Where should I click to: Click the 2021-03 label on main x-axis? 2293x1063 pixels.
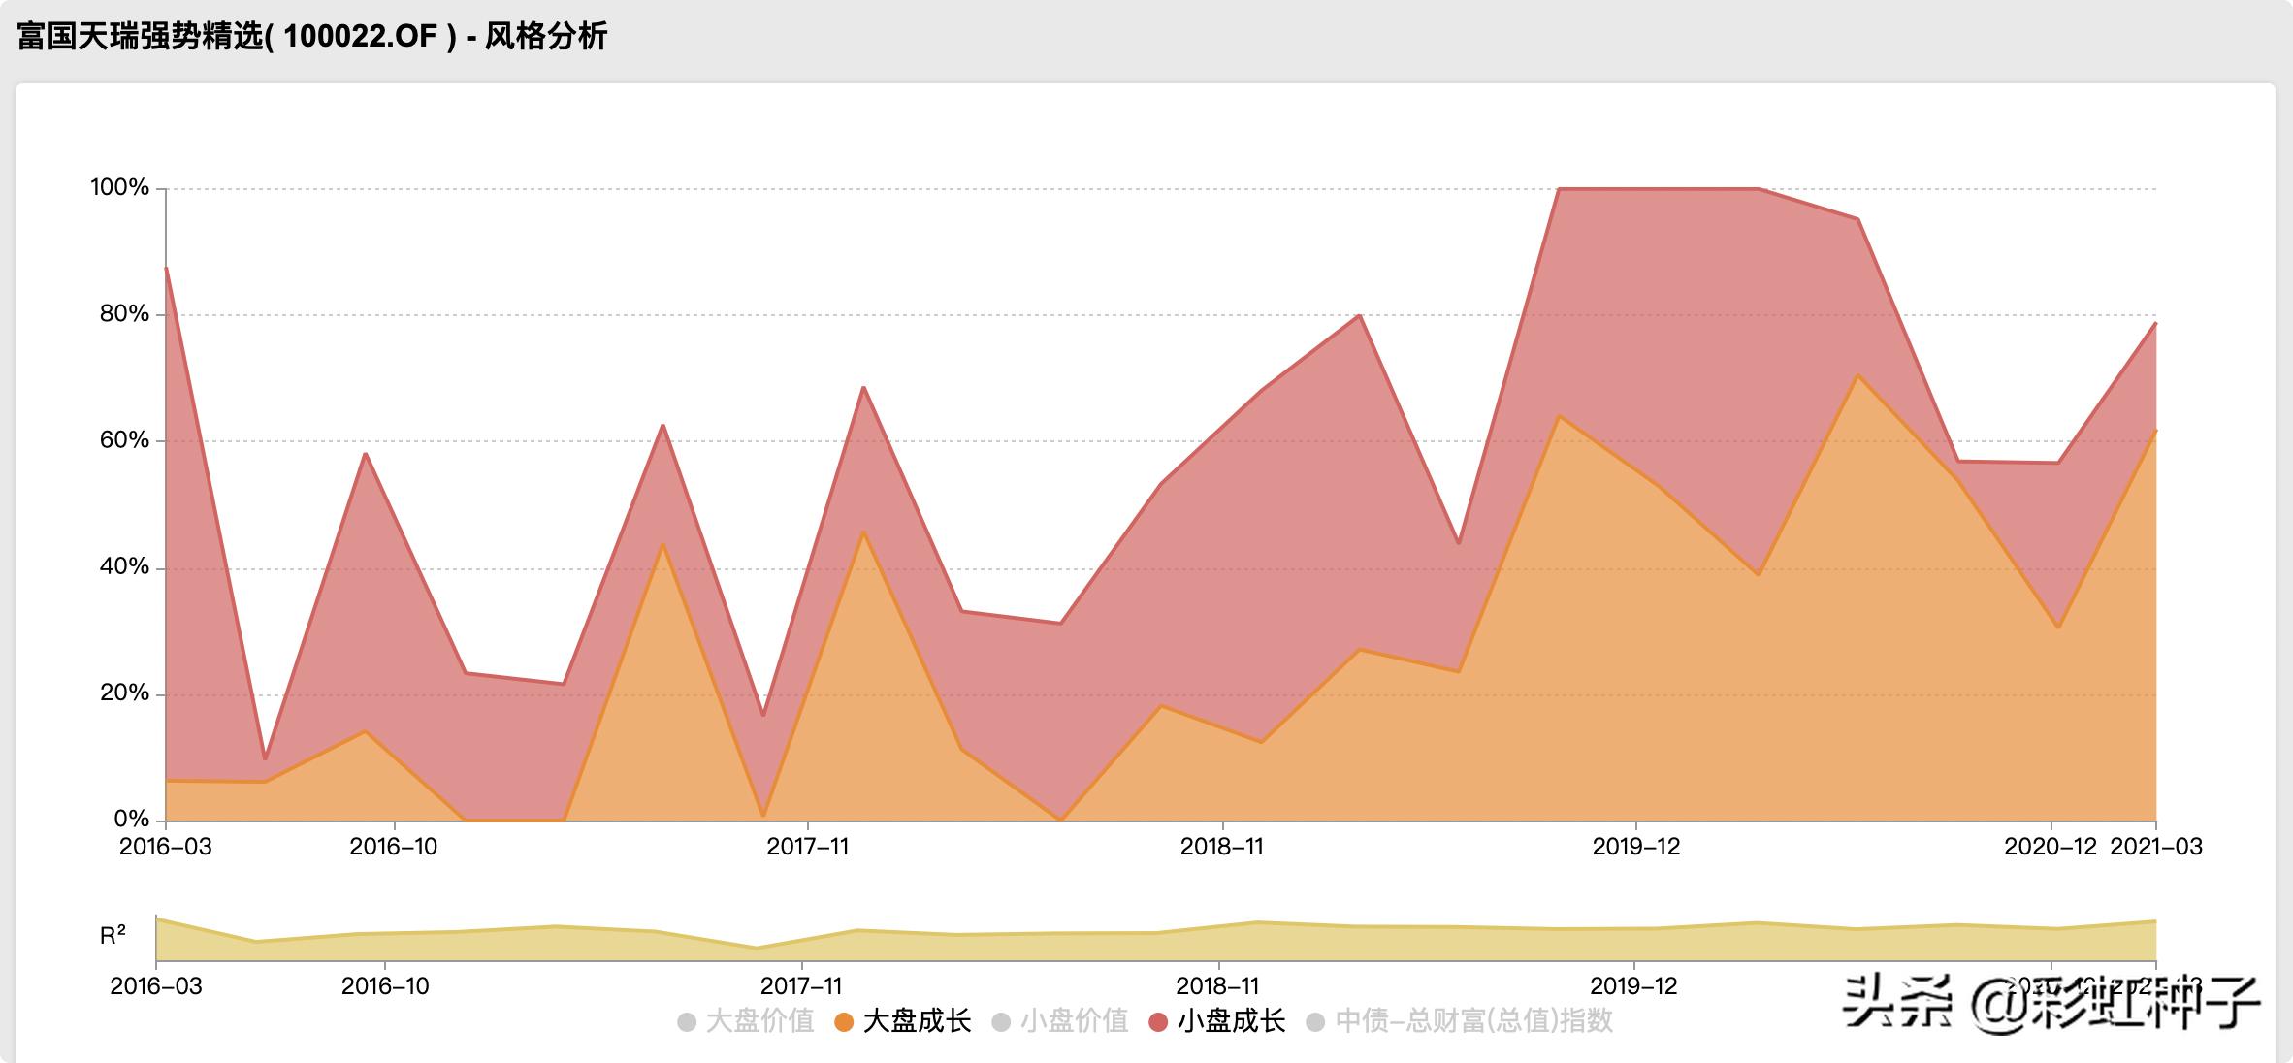(x=2155, y=847)
